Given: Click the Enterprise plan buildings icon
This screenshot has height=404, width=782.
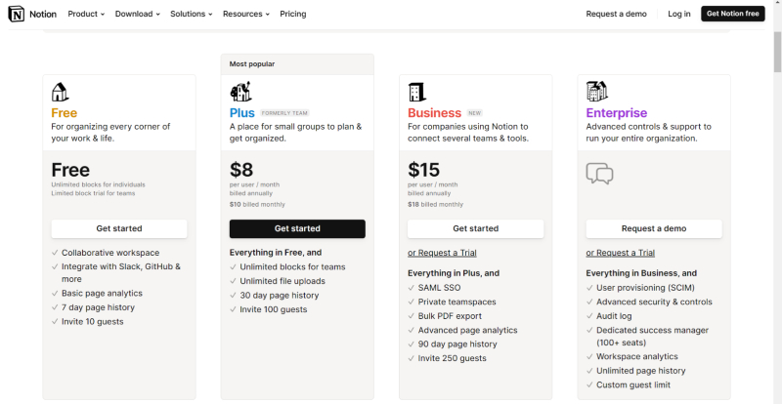Looking at the screenshot, I should pos(597,92).
